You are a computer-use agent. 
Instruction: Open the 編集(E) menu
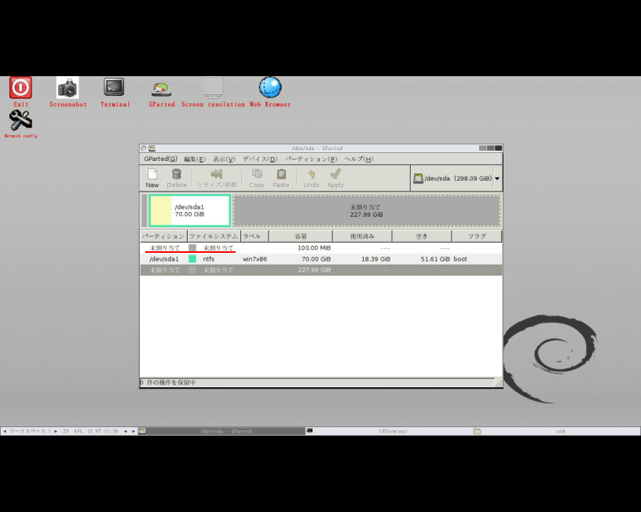pos(195,159)
